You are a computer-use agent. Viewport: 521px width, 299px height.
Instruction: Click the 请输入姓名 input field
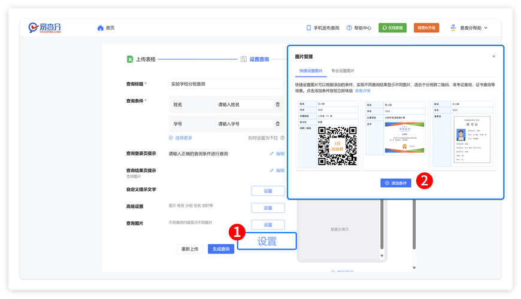coord(244,105)
